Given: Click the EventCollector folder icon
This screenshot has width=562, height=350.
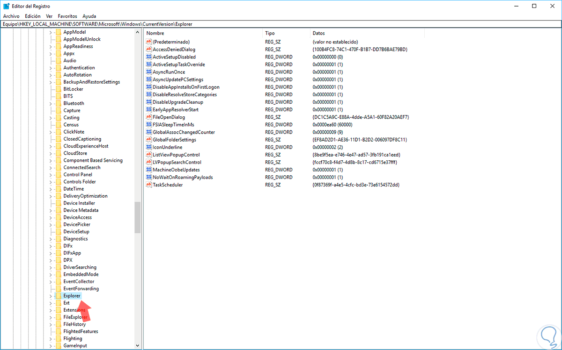Looking at the screenshot, I should tap(58, 281).
